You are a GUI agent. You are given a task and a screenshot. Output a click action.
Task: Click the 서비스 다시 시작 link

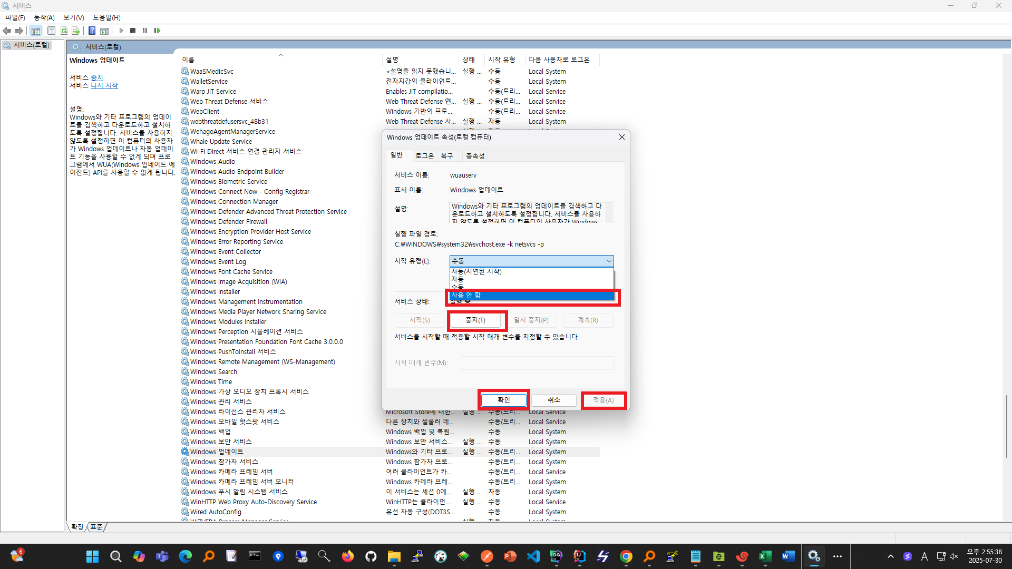(104, 85)
